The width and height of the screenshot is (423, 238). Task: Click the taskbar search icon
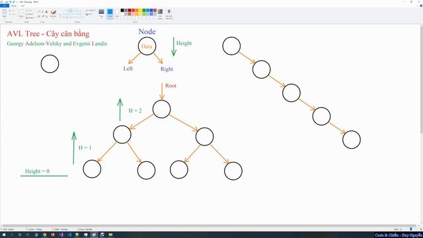[12, 235]
